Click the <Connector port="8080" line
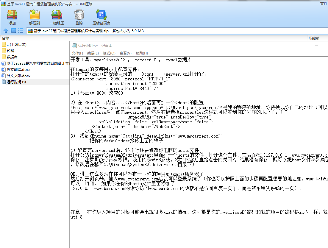 click(121, 79)
